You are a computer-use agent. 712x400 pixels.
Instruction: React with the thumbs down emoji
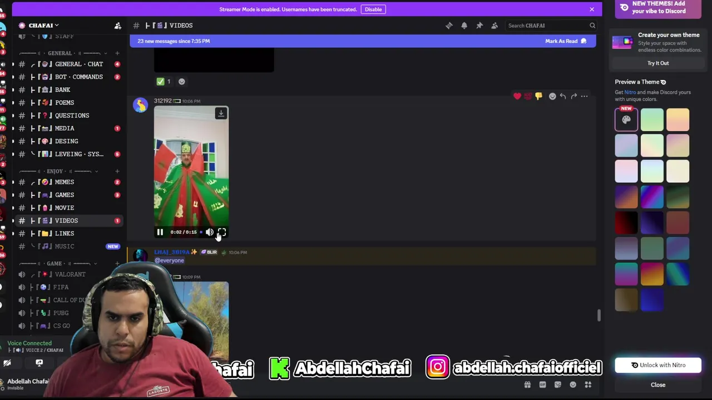tap(538, 96)
